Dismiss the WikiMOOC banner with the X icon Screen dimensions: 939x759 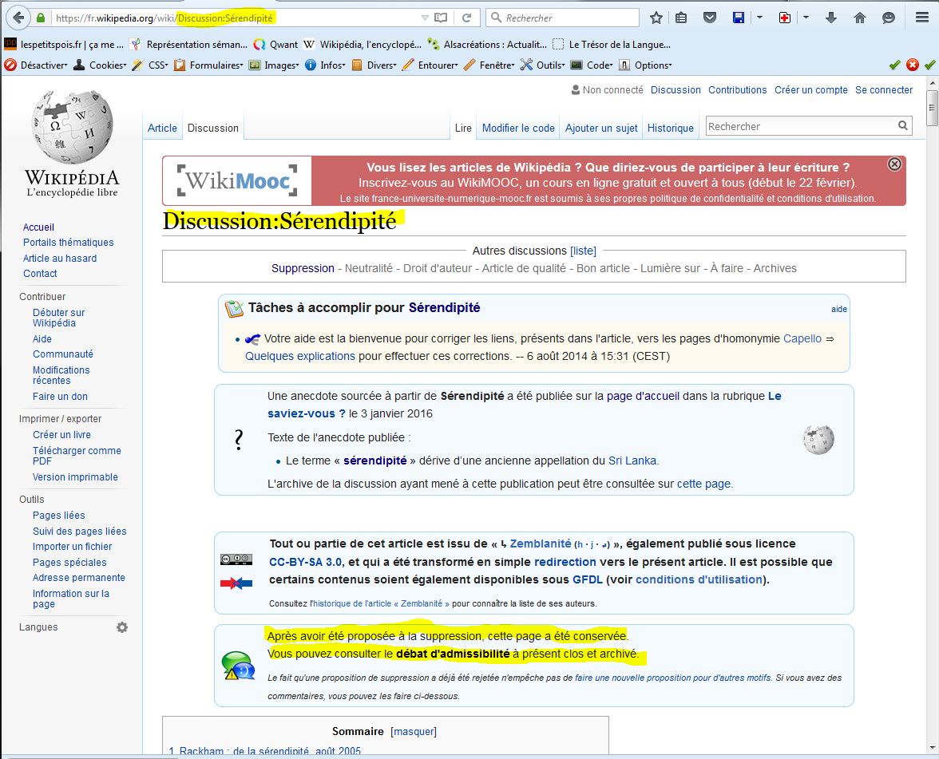[x=894, y=164]
